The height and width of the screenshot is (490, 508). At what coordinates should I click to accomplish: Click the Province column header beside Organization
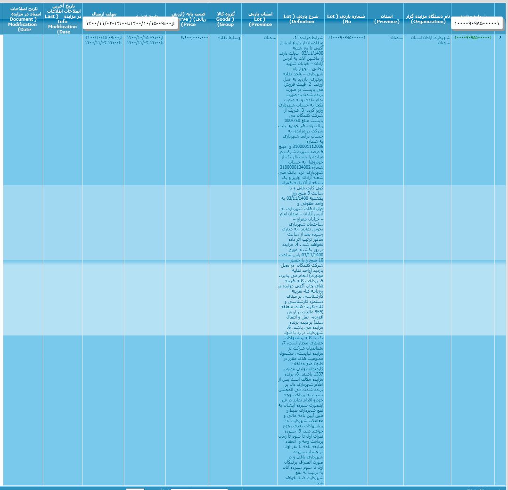[x=385, y=19]
